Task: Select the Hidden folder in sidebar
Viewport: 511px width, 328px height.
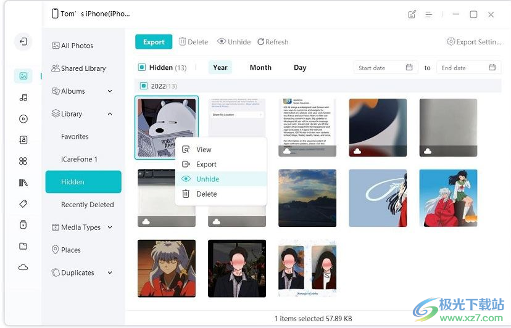Action: [83, 182]
